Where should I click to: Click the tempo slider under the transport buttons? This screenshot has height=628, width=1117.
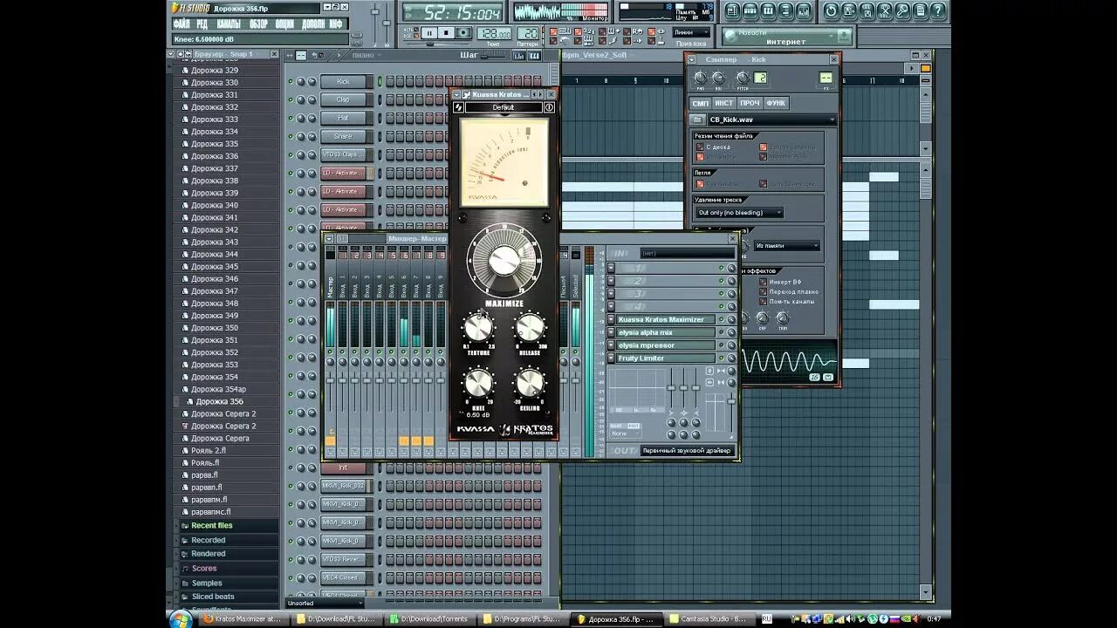click(x=429, y=44)
